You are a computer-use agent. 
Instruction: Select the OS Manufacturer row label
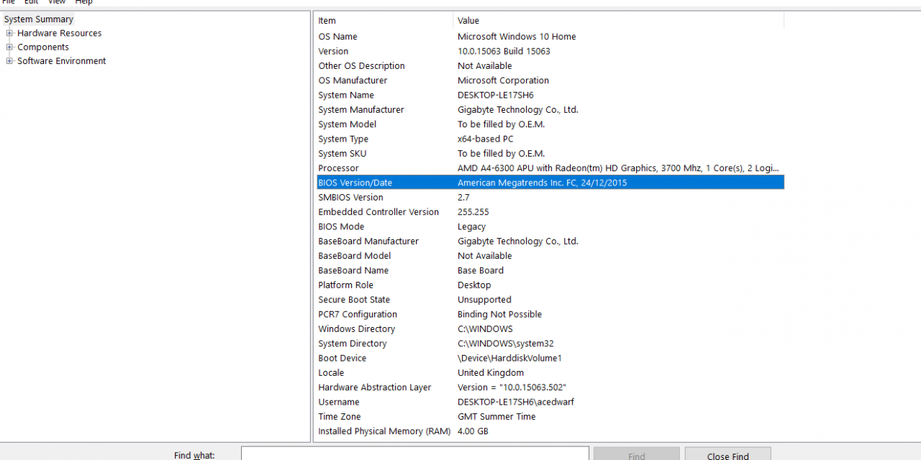[x=353, y=80]
